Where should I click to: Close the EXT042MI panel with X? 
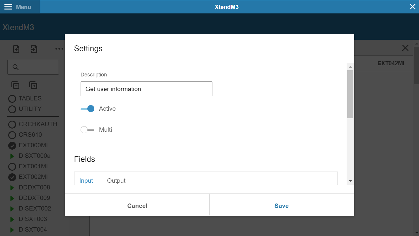tap(405, 48)
